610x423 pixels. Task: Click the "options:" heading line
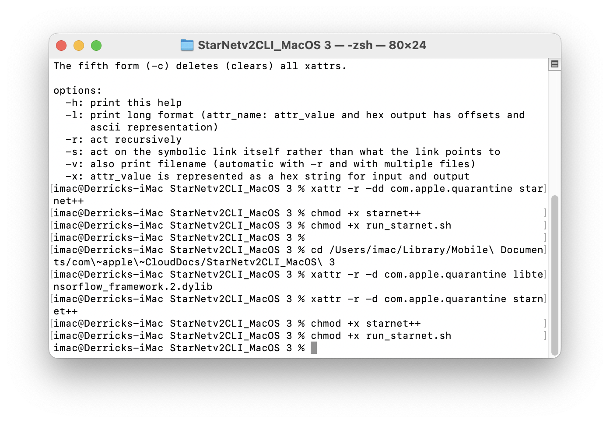point(77,91)
